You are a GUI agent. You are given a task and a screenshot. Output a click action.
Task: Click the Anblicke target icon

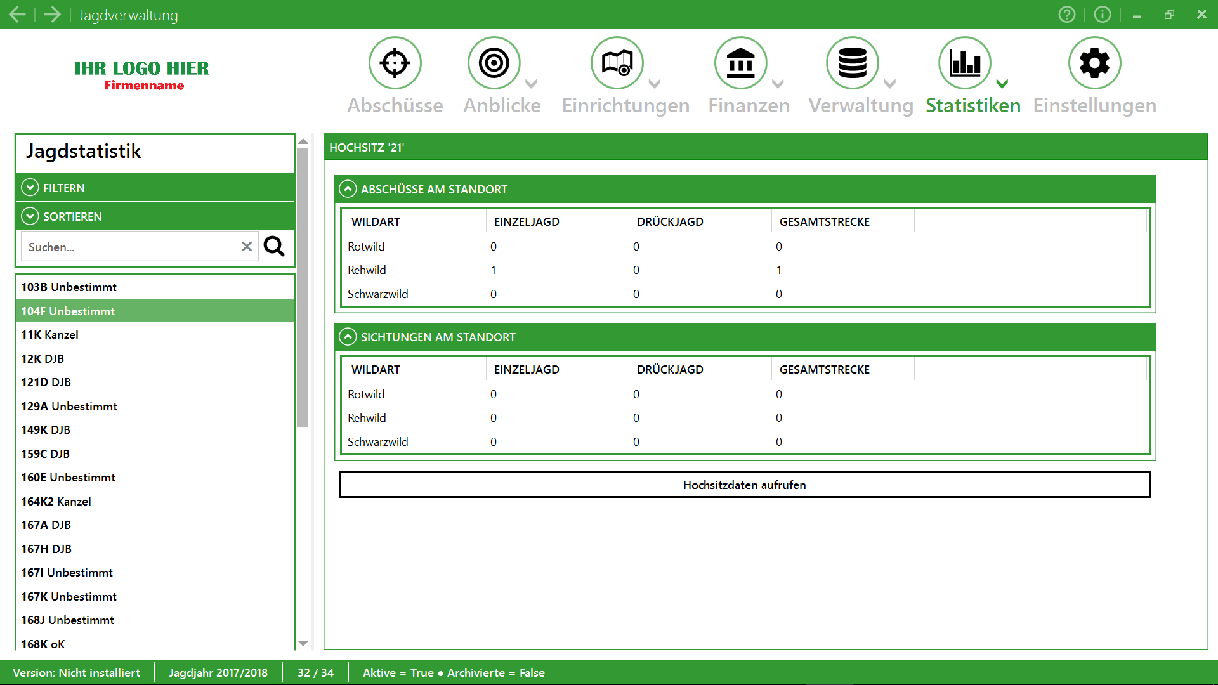[494, 63]
